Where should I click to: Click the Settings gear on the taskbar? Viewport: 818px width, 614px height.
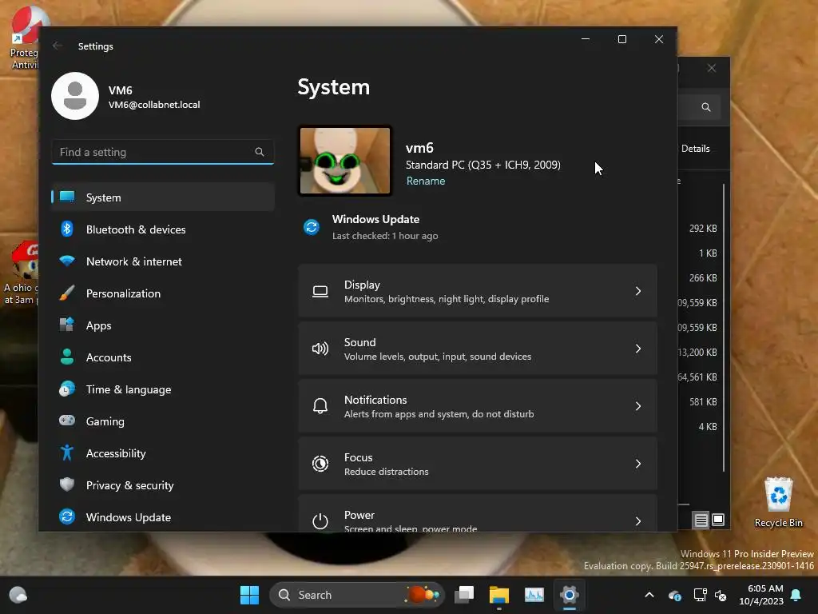point(569,595)
